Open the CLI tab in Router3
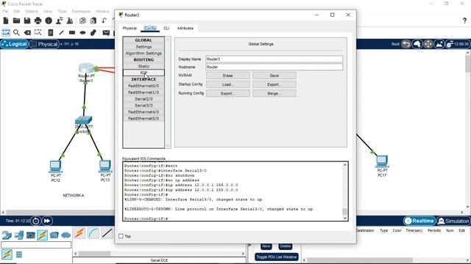 (x=166, y=28)
